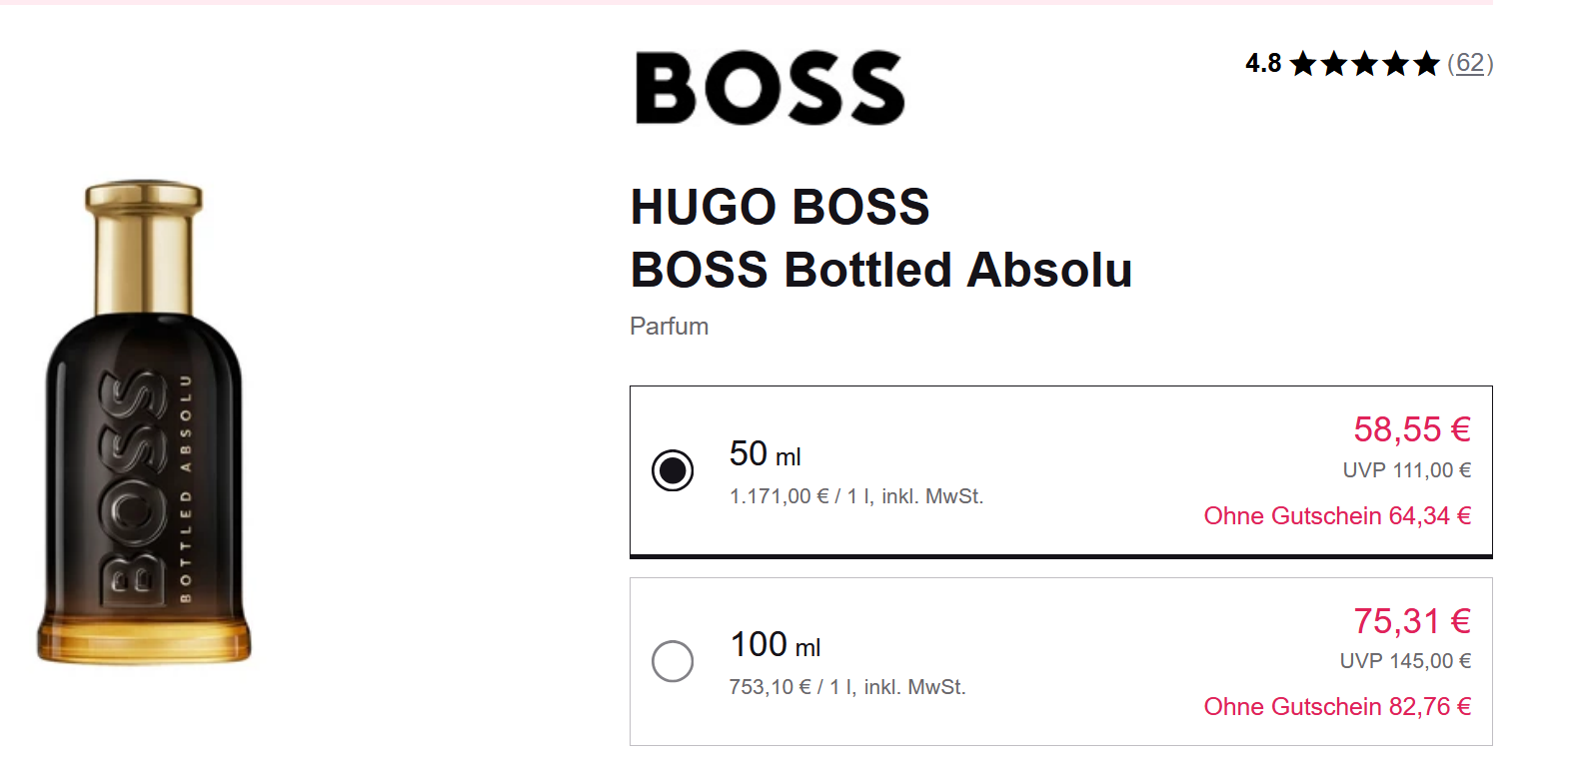Click Ohne Gutschein 82,76 € text

[x=1336, y=707]
